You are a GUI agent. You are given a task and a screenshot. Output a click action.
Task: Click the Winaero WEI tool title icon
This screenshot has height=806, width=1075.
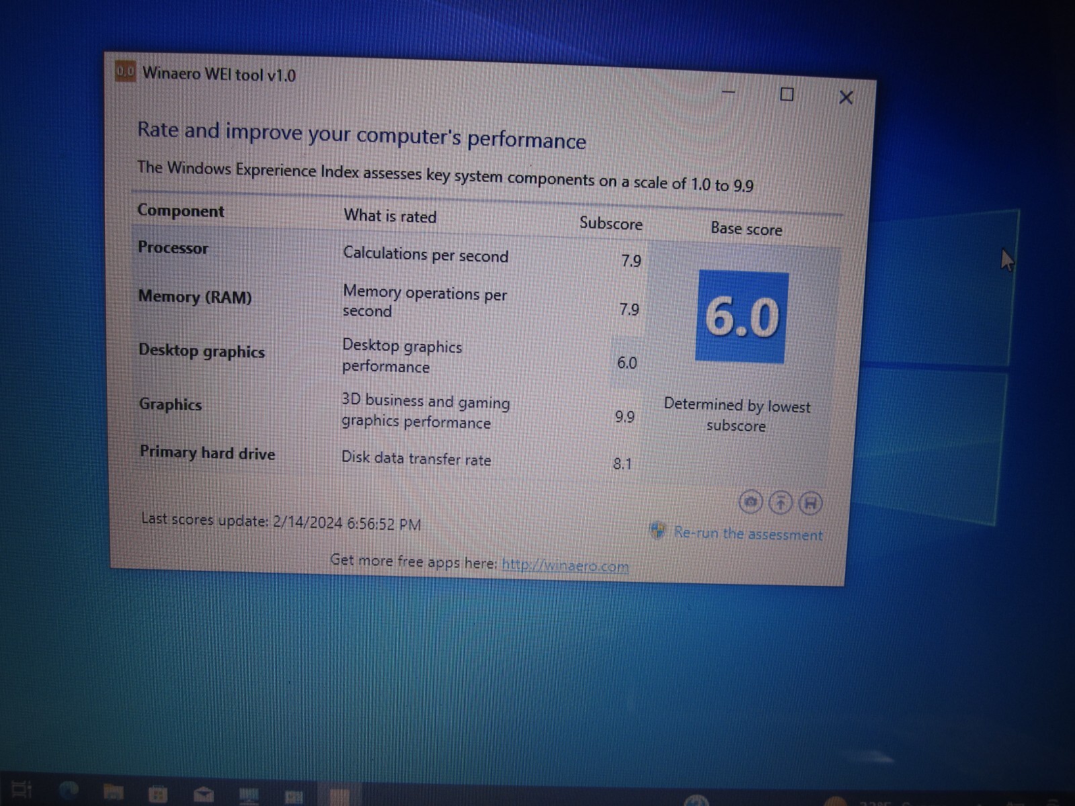point(125,71)
